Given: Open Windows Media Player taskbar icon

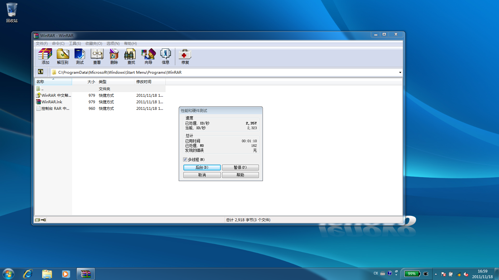Looking at the screenshot, I should tap(66, 274).
